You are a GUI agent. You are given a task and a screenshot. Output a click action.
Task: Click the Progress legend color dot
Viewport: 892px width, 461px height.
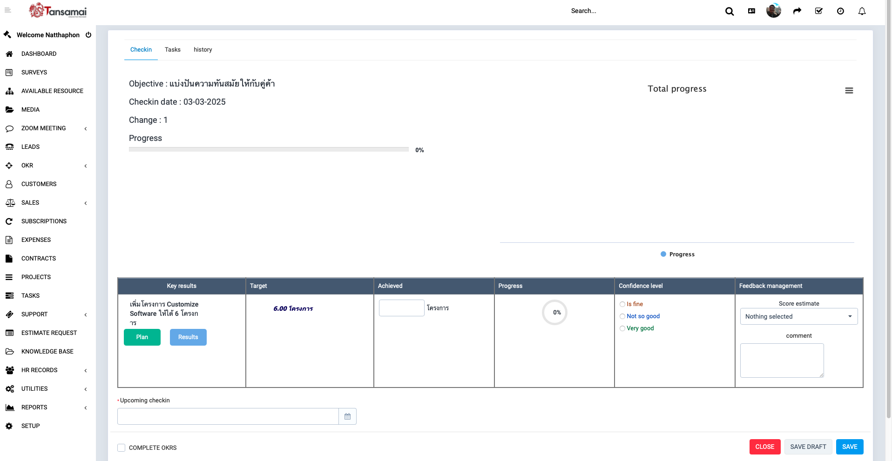coord(663,254)
